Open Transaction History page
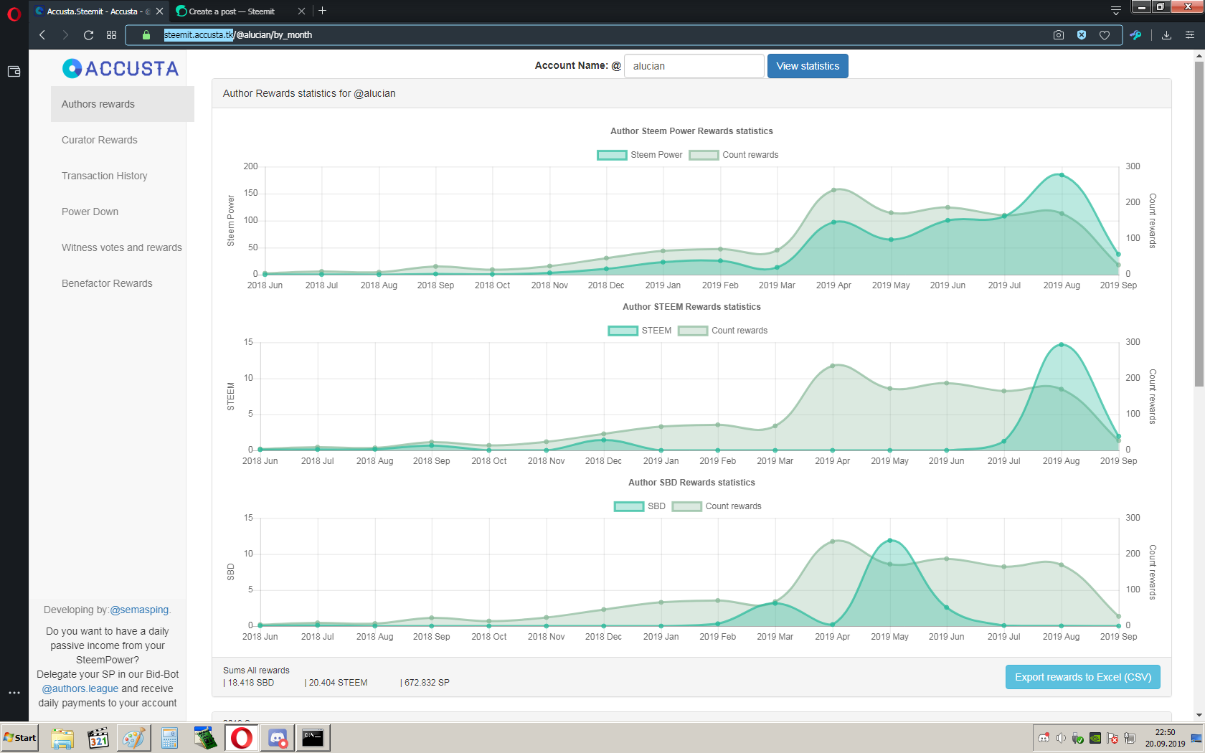The image size is (1205, 753). (104, 176)
